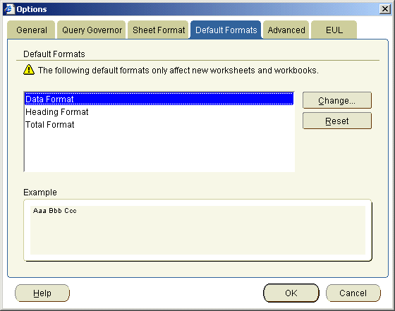The height and width of the screenshot is (311, 395).
Task: Open Help for this dialog
Action: pos(42,293)
